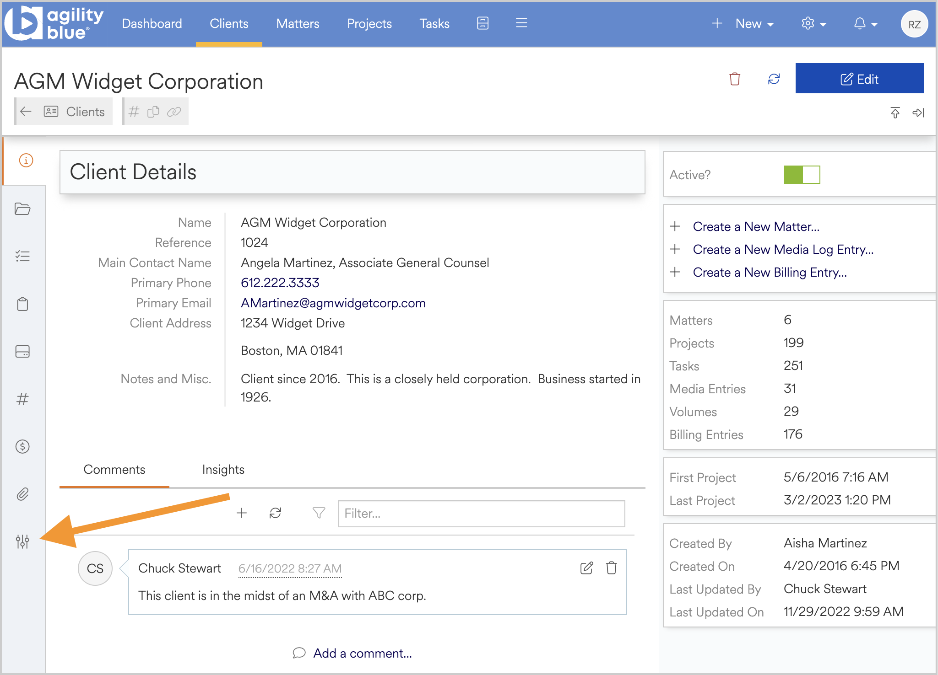The height and width of the screenshot is (675, 938).
Task: Email AMartinez@agmwidgetcorp.com
Action: (x=333, y=303)
